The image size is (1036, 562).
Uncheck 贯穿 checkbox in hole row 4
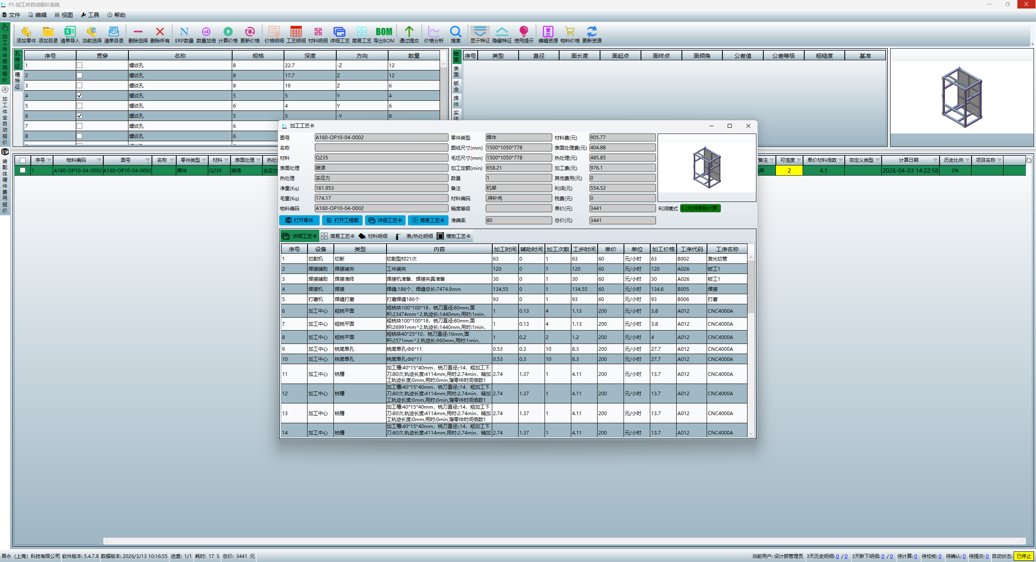coord(79,95)
